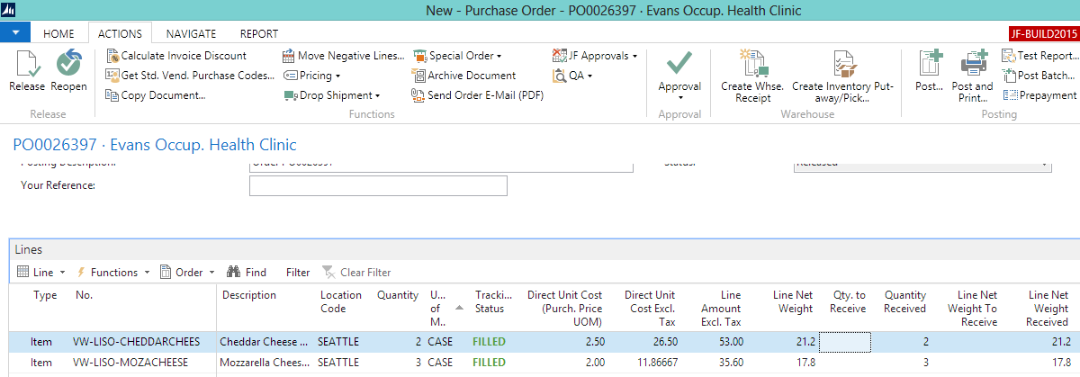Click the Archive Document button
1080x377 pixels.
[471, 76]
